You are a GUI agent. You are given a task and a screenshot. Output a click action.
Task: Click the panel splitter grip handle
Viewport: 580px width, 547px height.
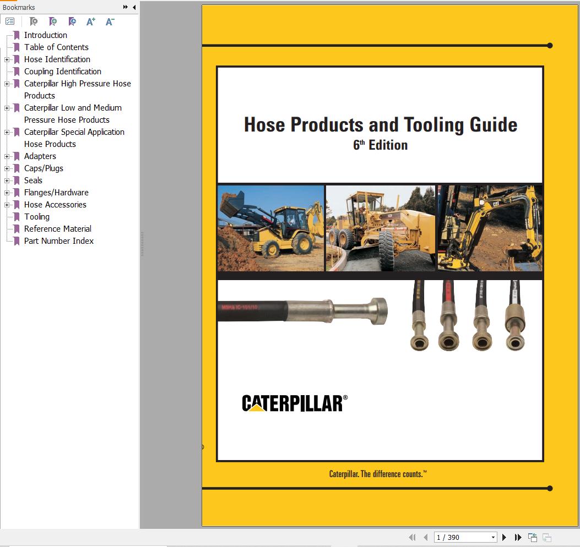click(x=142, y=244)
